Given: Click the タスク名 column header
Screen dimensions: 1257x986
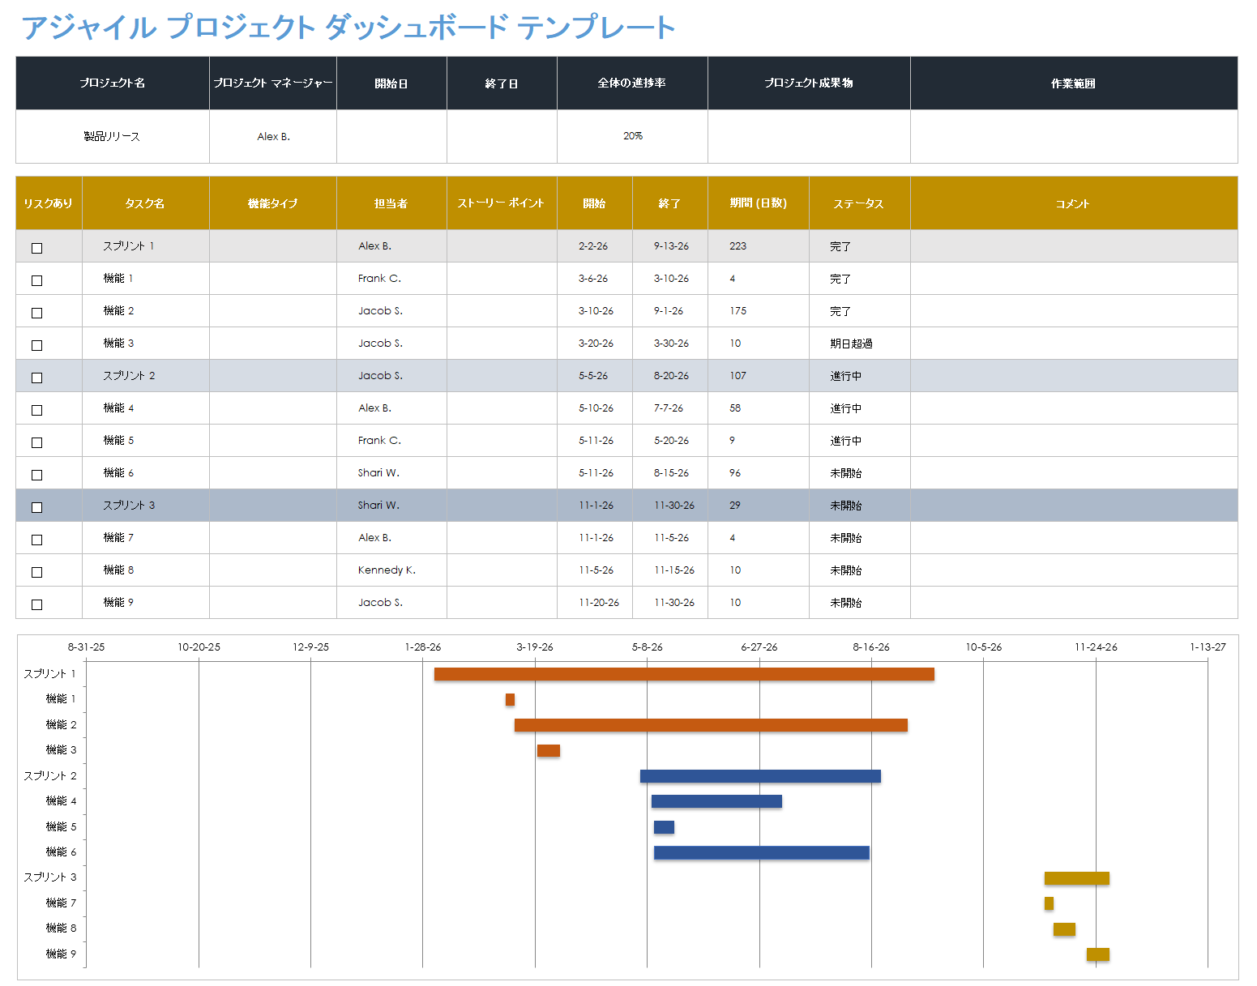Looking at the screenshot, I should (x=146, y=203).
